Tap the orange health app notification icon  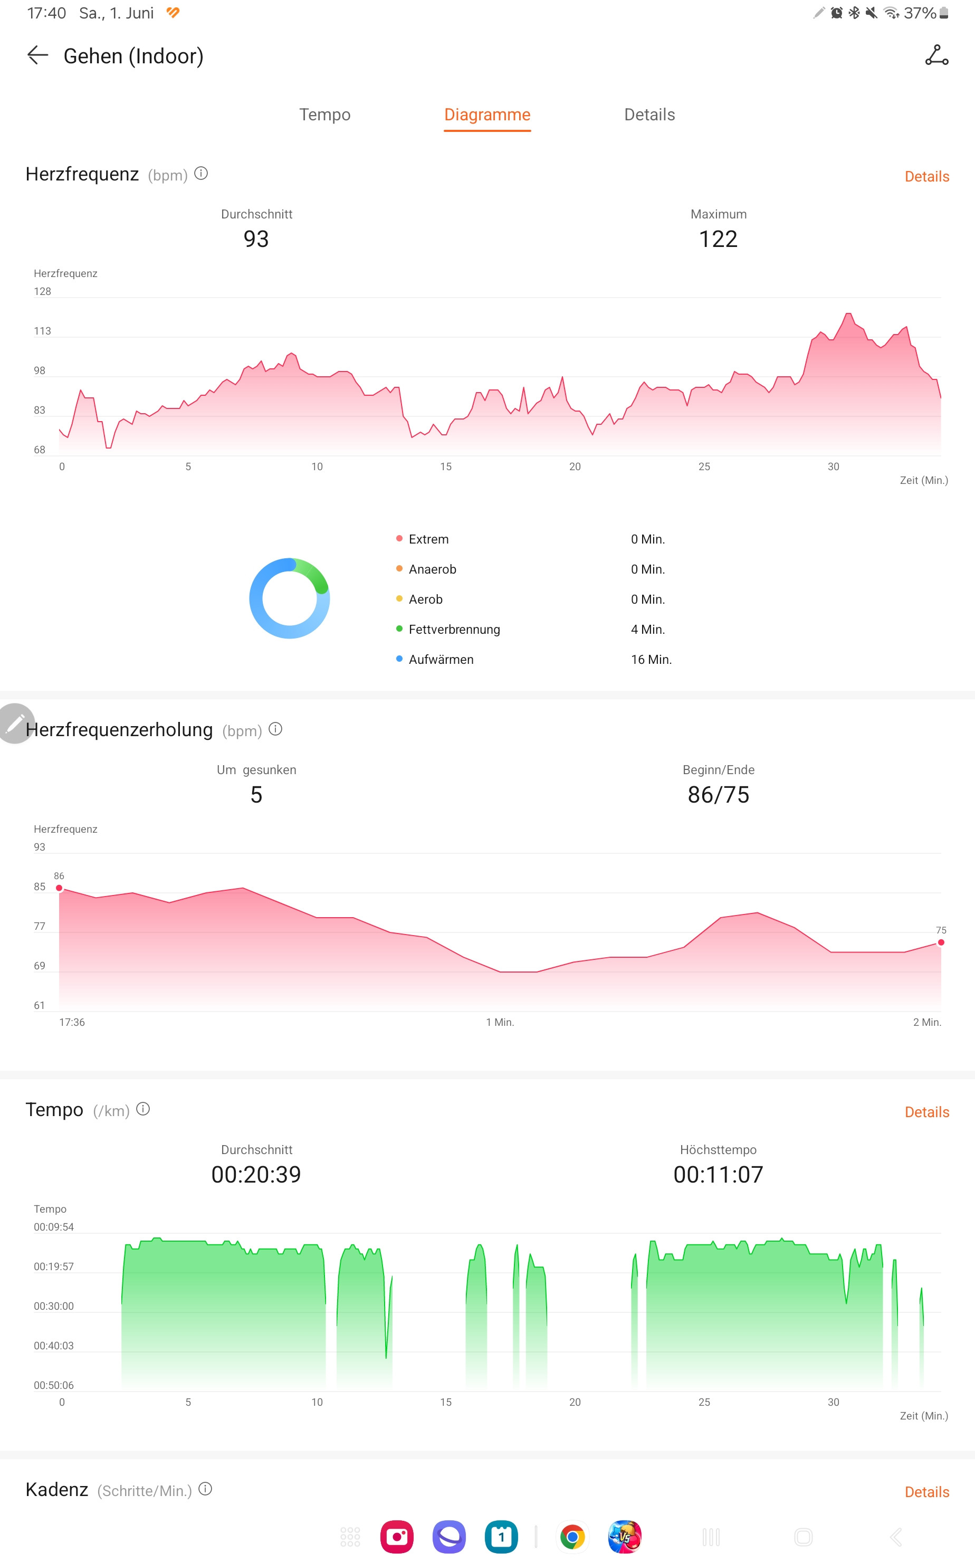click(x=173, y=13)
